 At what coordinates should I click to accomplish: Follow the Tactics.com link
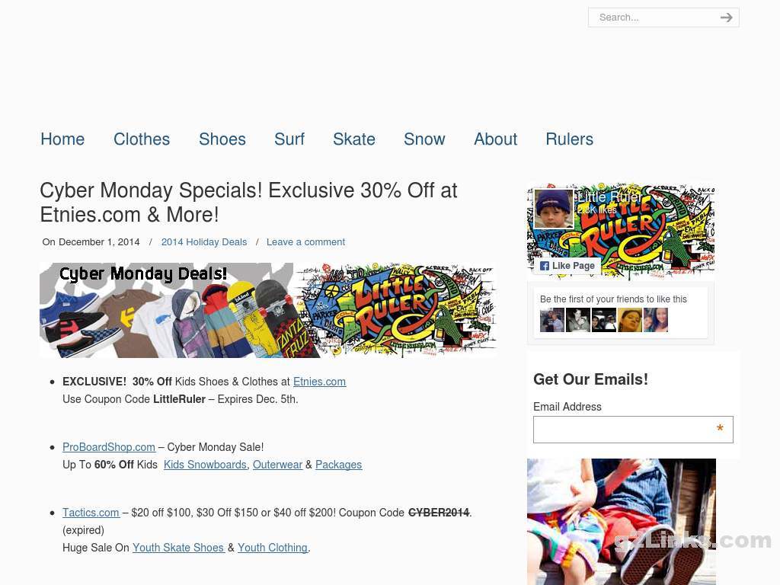[x=91, y=513]
